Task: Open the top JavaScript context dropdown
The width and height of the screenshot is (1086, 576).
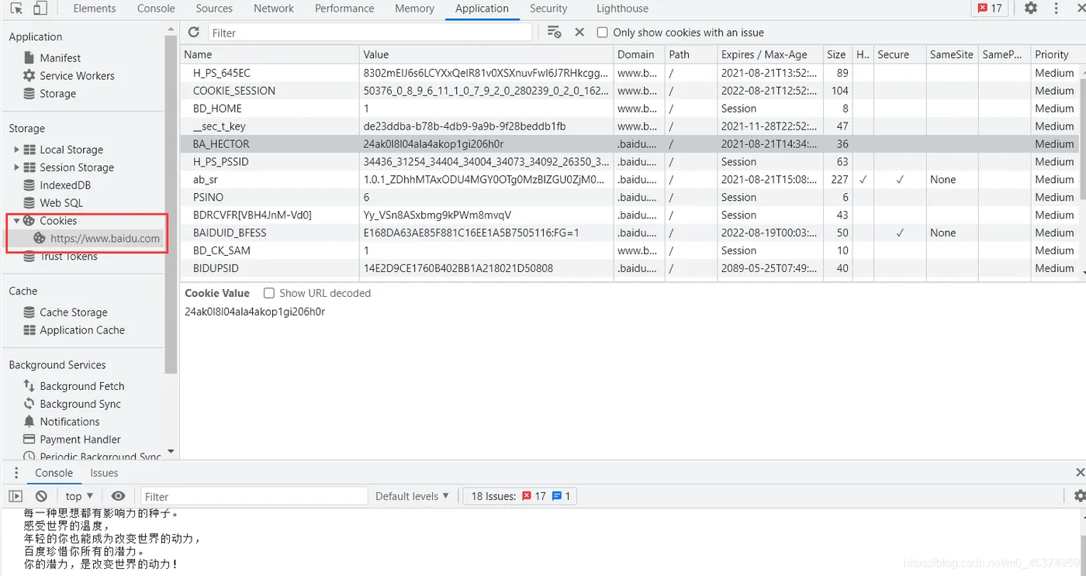Action: click(79, 496)
